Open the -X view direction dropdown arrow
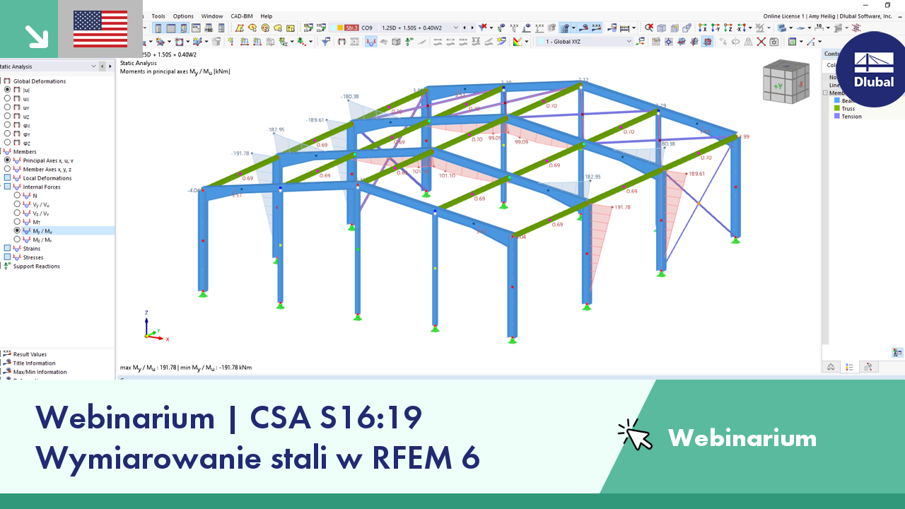This screenshot has height=509, width=905. (749, 28)
